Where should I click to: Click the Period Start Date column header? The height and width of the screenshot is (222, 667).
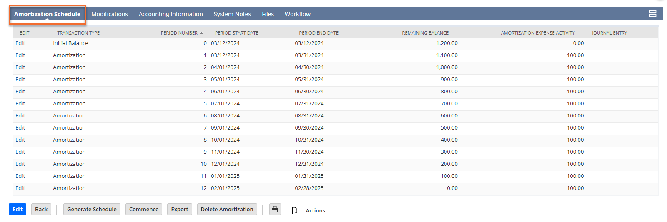click(236, 33)
